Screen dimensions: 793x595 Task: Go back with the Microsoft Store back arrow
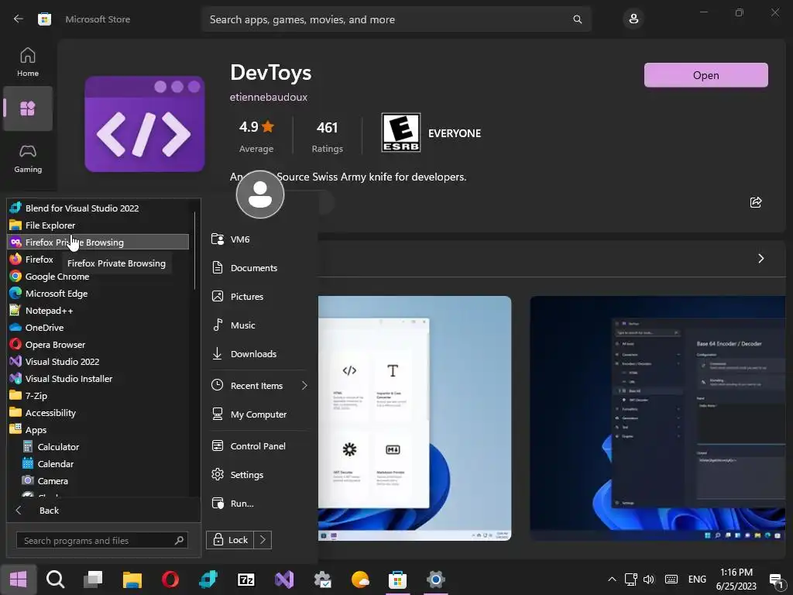pyautogui.click(x=19, y=19)
